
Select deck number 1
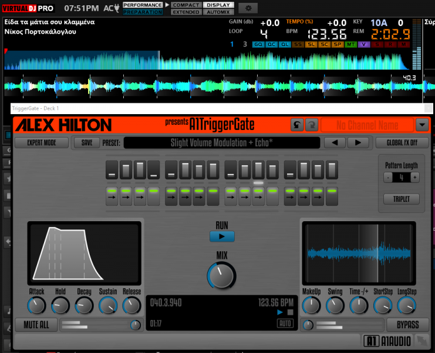tap(232, 44)
